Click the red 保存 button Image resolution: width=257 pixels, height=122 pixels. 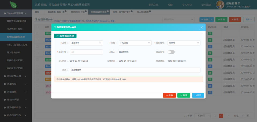(x=169, y=95)
